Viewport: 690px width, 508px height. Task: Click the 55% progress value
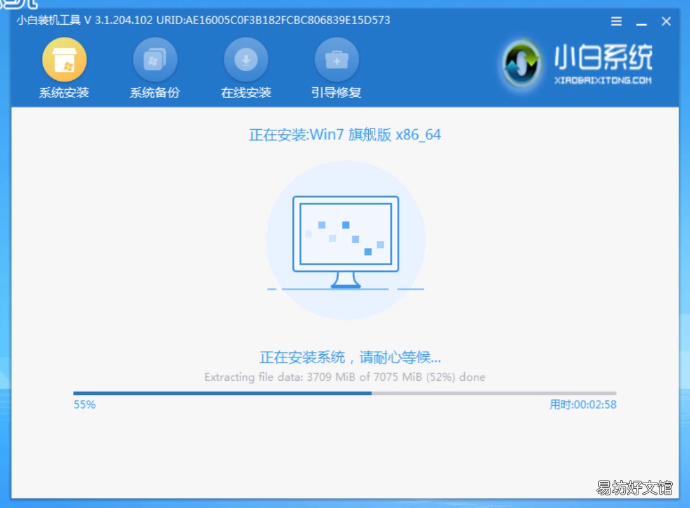point(85,404)
